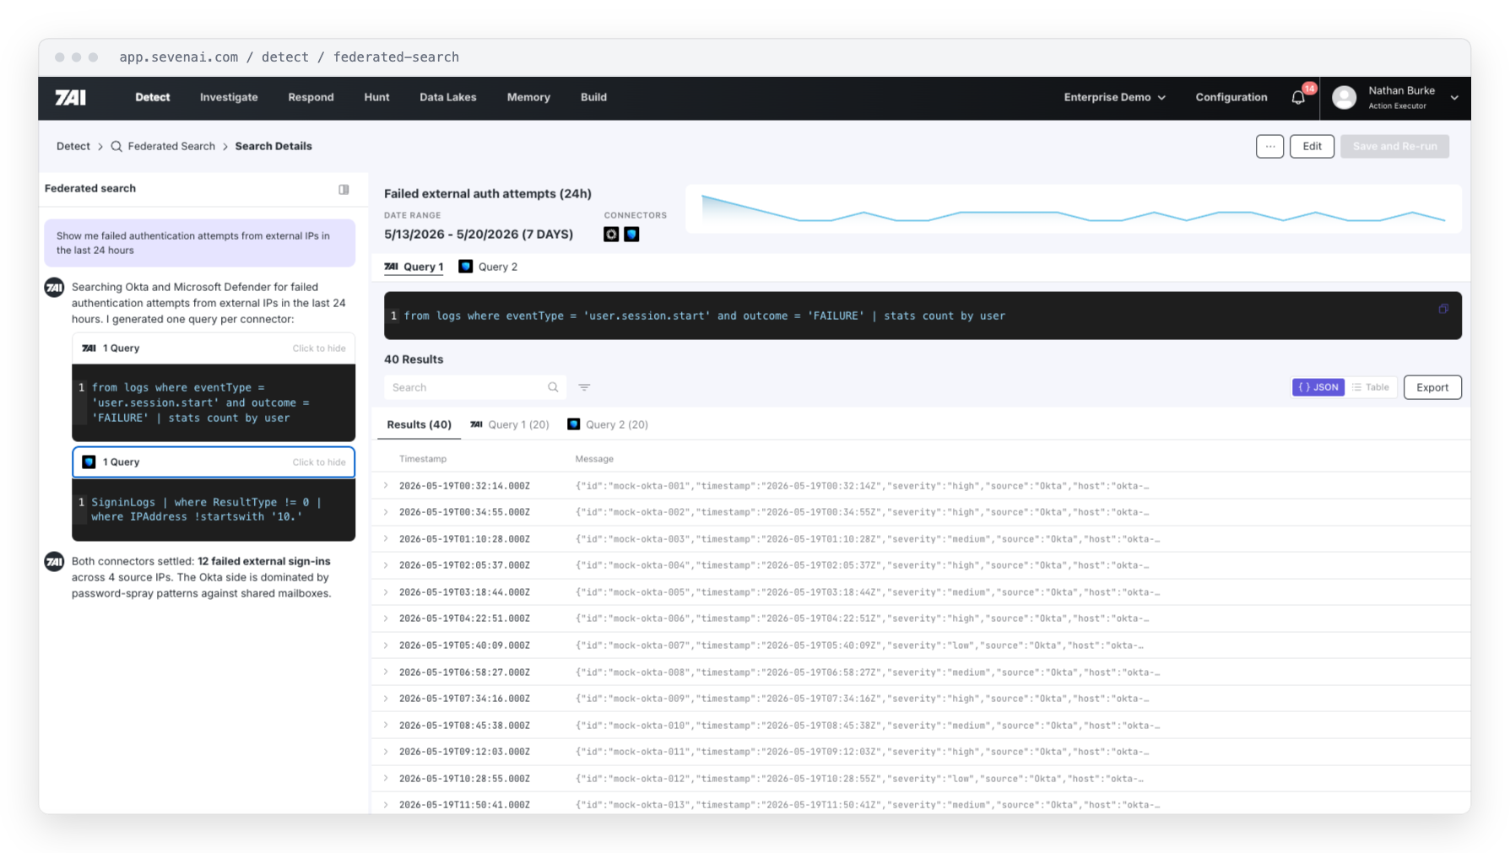Click the browser address bar URL
1510x853 pixels.
click(290, 57)
